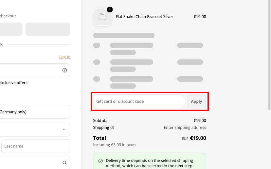Click the Last name input field
This screenshot has width=271, height=169.
pyautogui.click(x=36, y=146)
